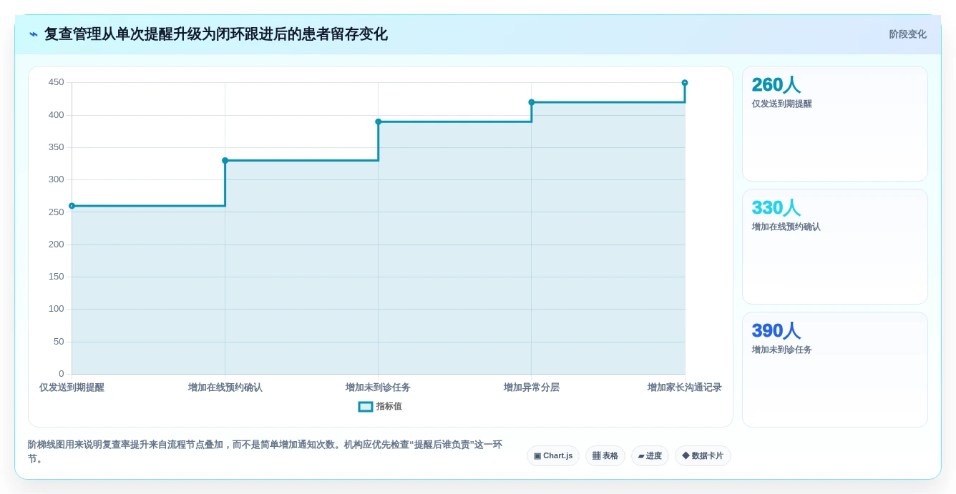Click the y-axis value 0
Screen dimensions: 956x494
click(x=62, y=374)
